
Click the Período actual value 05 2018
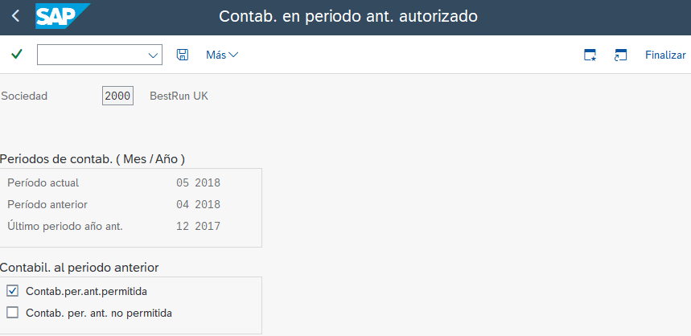click(x=198, y=182)
